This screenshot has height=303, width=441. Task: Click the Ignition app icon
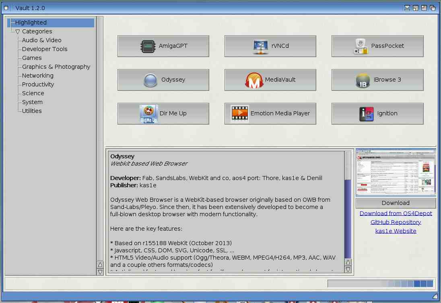[366, 114]
